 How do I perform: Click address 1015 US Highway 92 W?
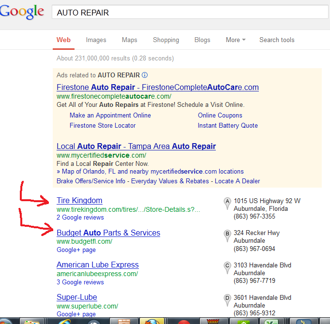(267, 201)
